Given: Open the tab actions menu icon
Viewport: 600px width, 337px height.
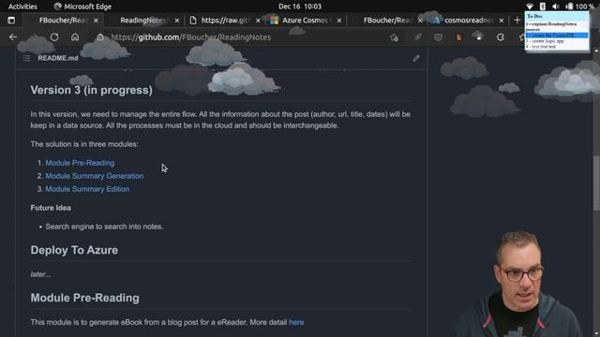Looking at the screenshot, I should point(11,21).
